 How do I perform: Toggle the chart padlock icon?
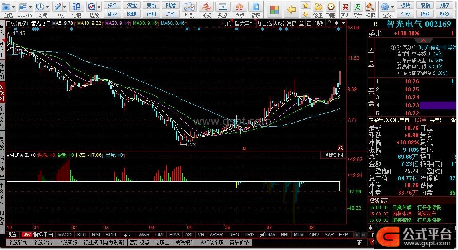point(329,23)
